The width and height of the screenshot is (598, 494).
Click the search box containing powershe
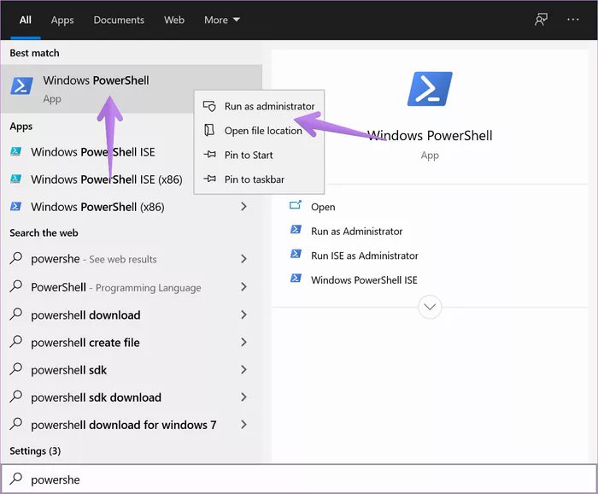[299, 479]
